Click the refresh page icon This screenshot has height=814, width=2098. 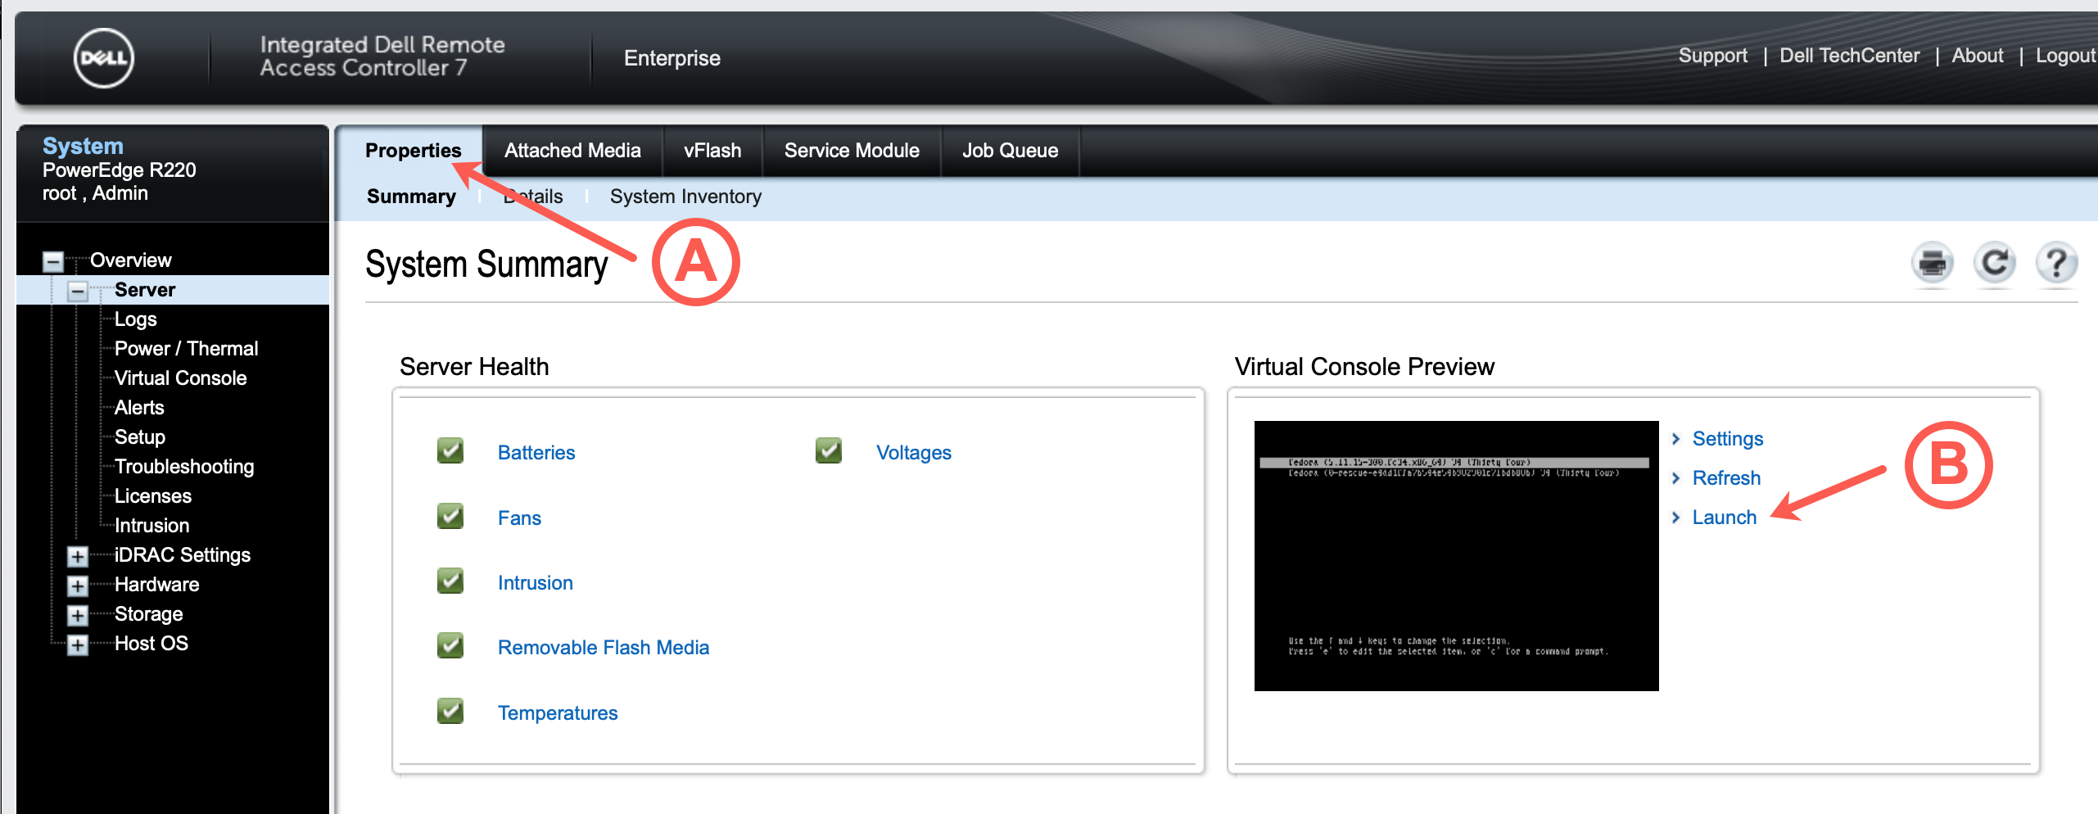point(1994,264)
